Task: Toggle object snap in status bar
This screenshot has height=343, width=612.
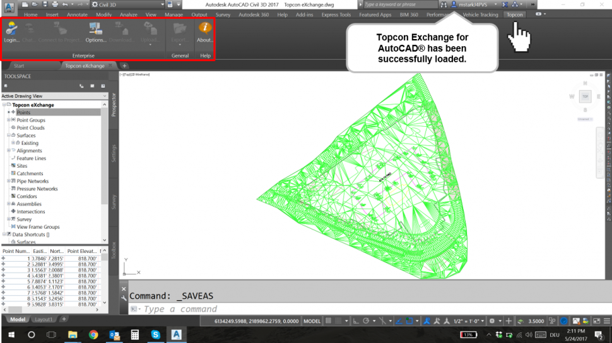Action: pyautogui.click(x=411, y=321)
